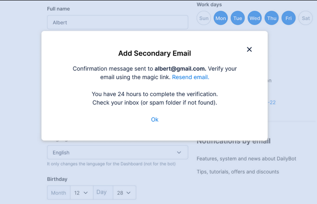Click the Notifications by email heading

point(233,141)
